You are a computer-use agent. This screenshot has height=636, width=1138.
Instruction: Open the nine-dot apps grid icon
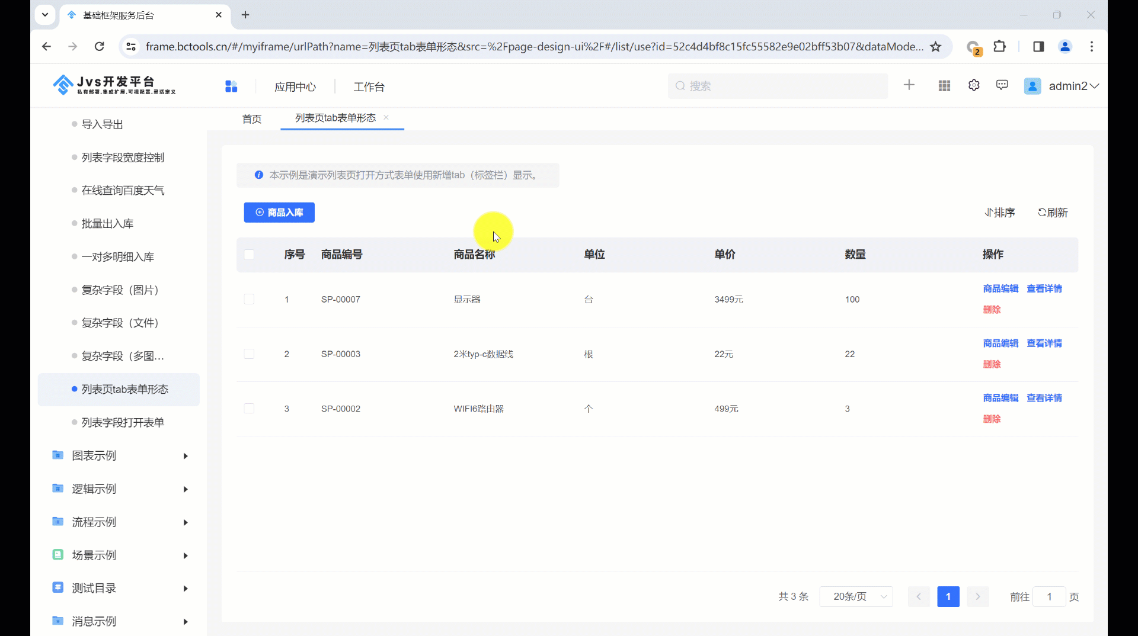945,86
